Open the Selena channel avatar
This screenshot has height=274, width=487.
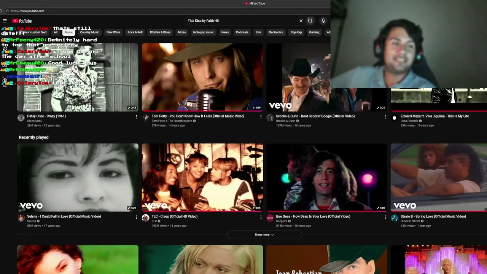(21, 218)
